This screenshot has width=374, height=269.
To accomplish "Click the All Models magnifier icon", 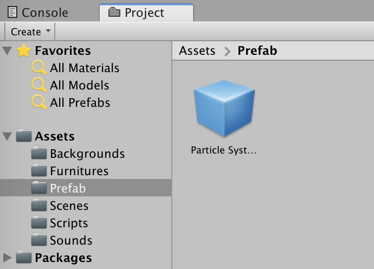I will click(x=39, y=85).
